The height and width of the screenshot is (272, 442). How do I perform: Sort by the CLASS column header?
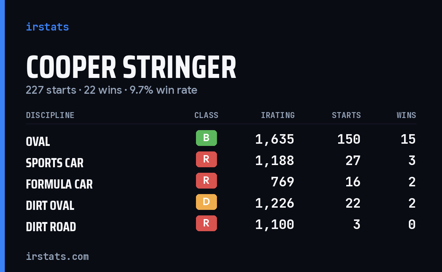pos(206,115)
